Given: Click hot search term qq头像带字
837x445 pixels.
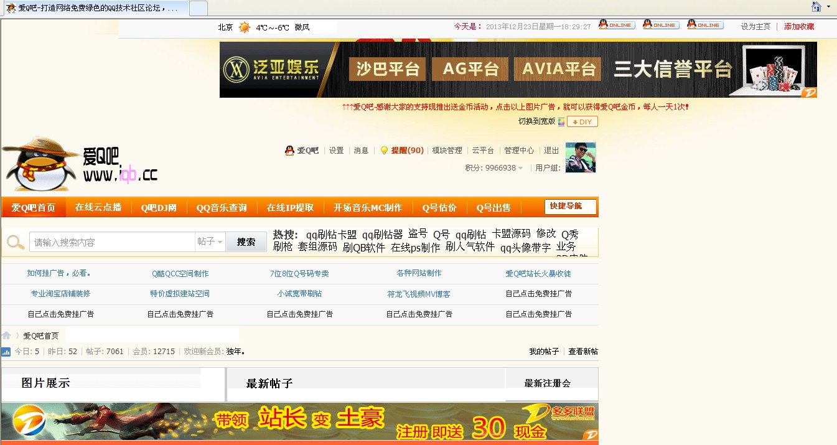Looking at the screenshot, I should pyautogui.click(x=525, y=247).
